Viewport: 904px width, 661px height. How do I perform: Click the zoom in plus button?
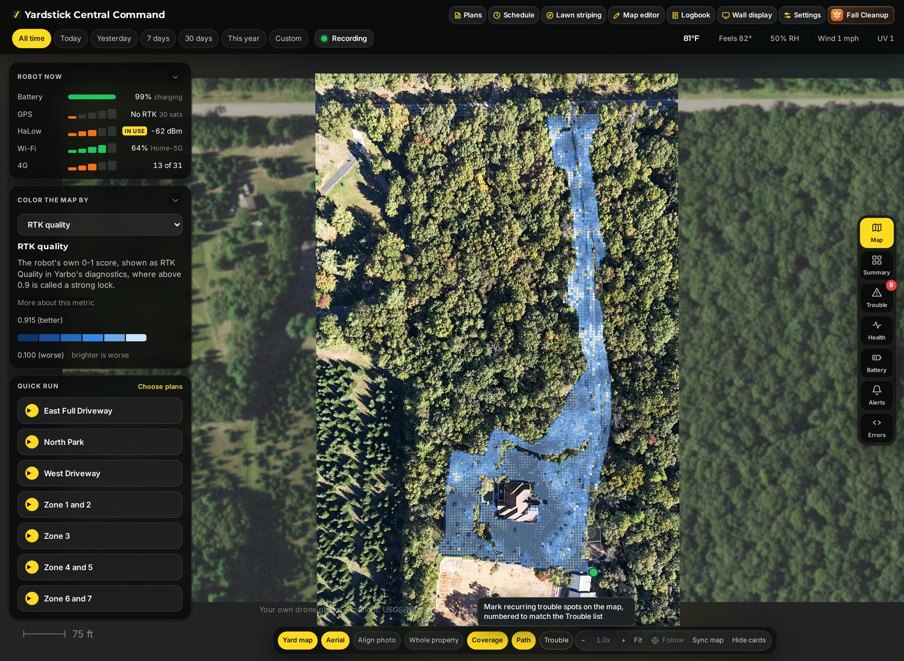point(623,640)
